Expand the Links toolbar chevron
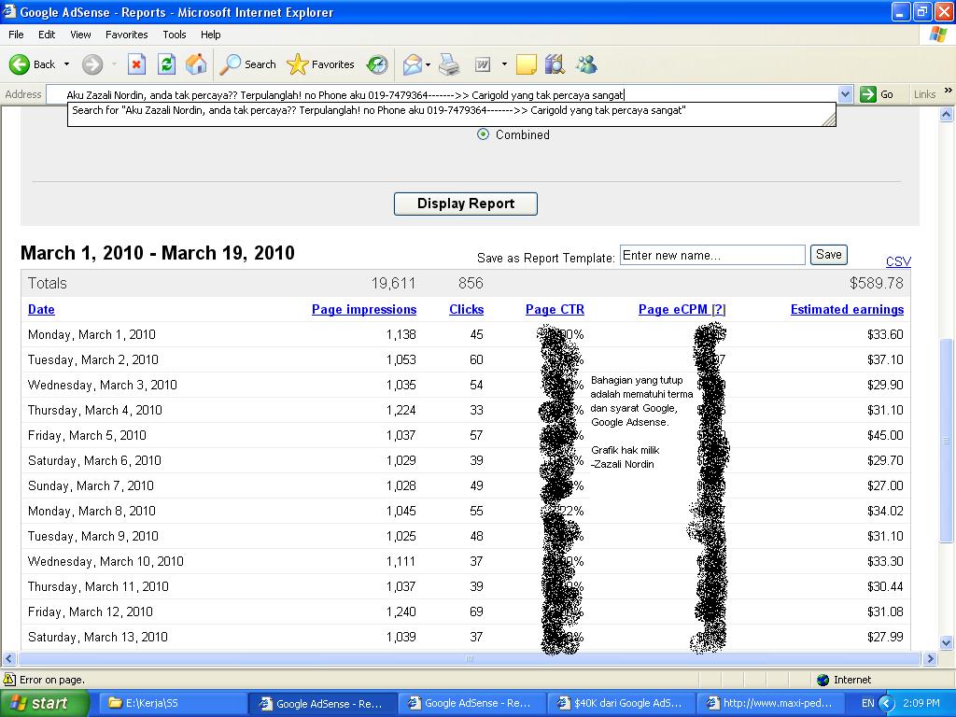 [949, 91]
